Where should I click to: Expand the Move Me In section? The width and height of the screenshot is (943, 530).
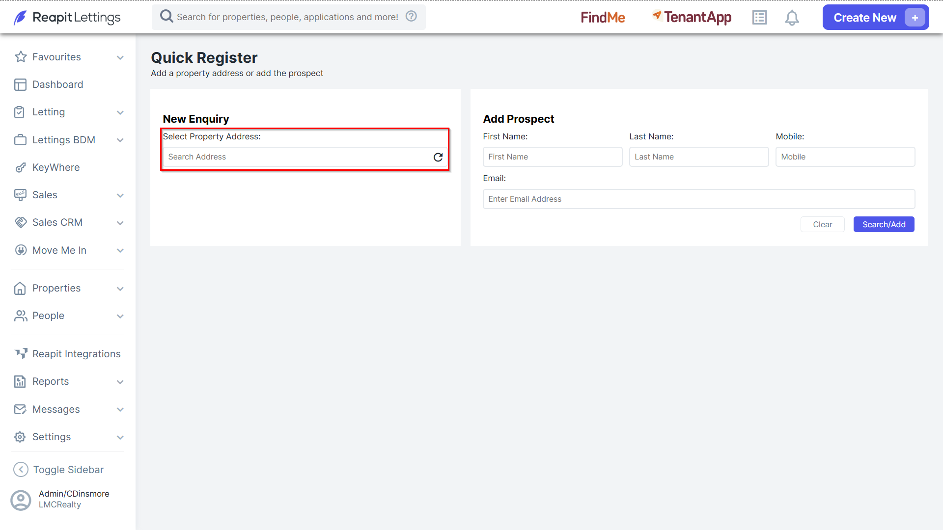coord(120,251)
